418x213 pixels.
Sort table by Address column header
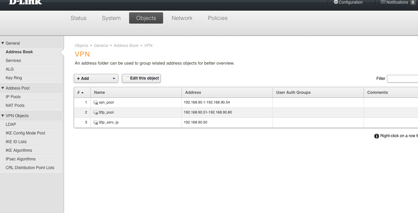pyautogui.click(x=227, y=93)
